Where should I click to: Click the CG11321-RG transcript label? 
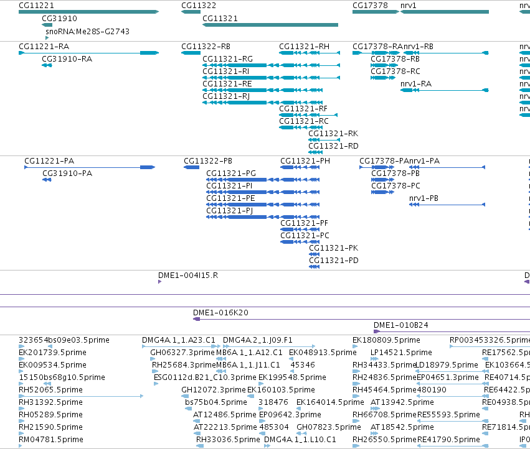point(227,59)
